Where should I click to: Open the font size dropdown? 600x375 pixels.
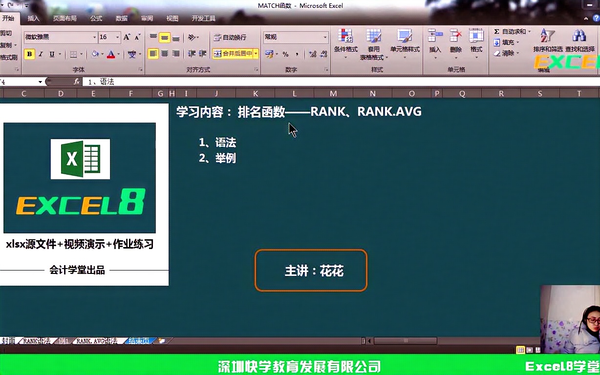pos(118,37)
